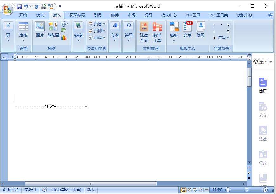Click the 模板 template icon
This screenshot has width=276, height=194.
pos(174,27)
